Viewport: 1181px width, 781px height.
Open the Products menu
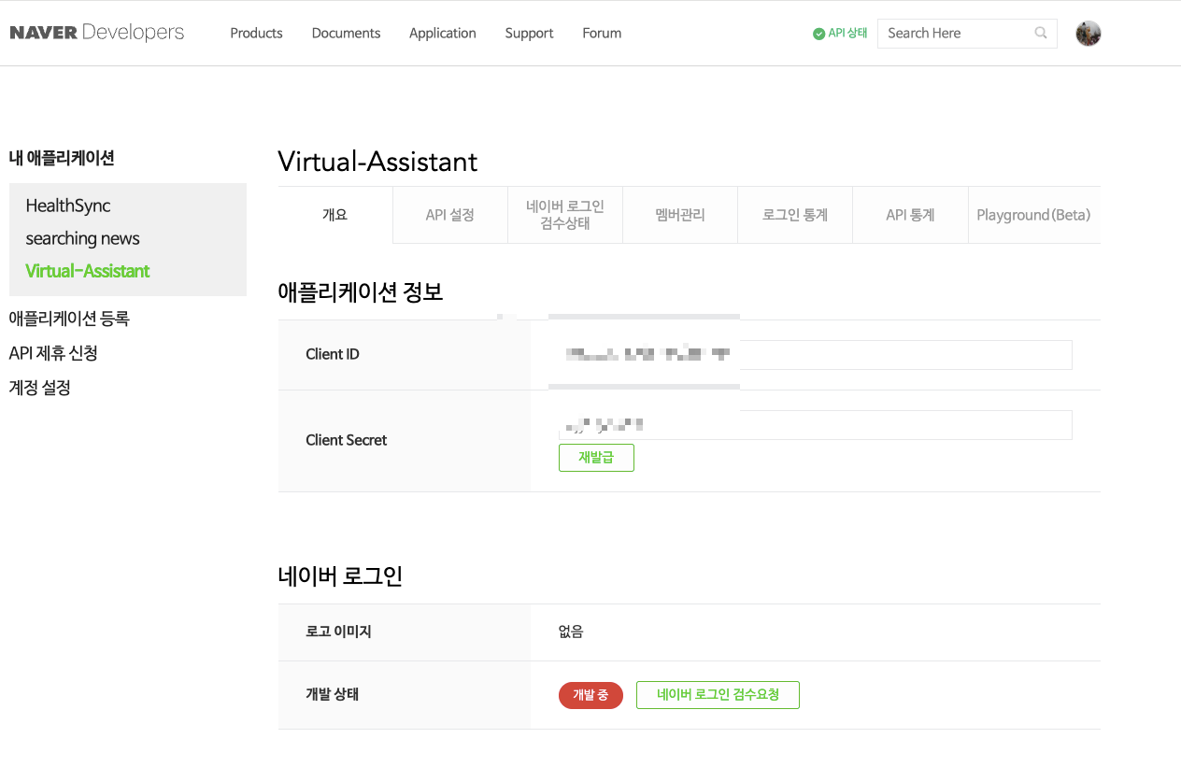pos(256,33)
